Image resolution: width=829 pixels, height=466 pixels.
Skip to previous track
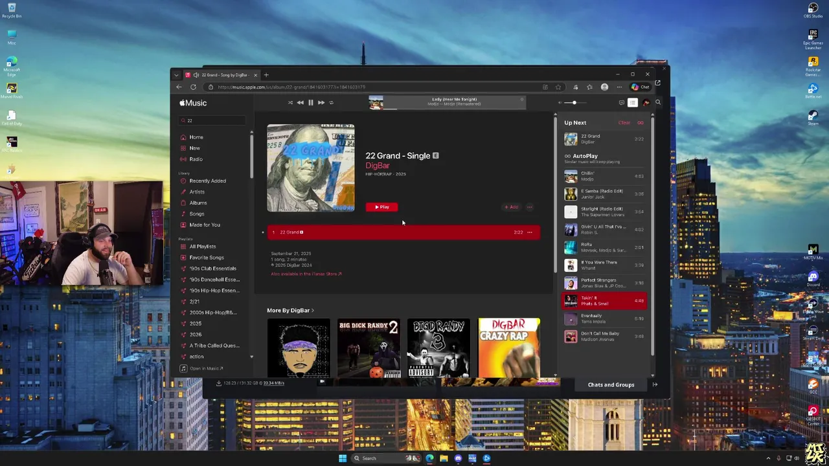coord(300,102)
